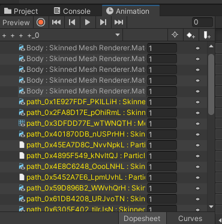Screen dimensions: 222x224
Task: Select the path_0x2FA8D17E_pOhiRmL property row
Action: click(x=103, y=113)
